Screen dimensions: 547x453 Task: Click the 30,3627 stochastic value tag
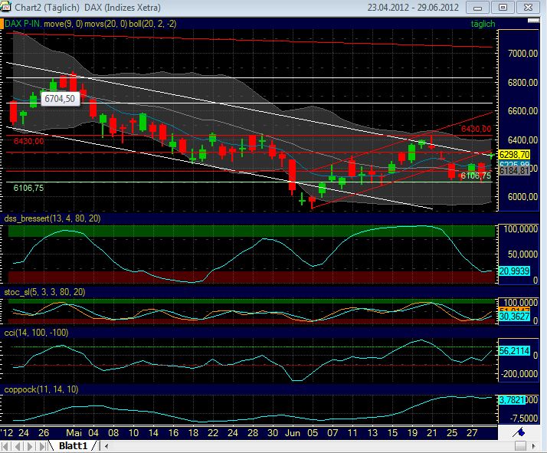515,317
